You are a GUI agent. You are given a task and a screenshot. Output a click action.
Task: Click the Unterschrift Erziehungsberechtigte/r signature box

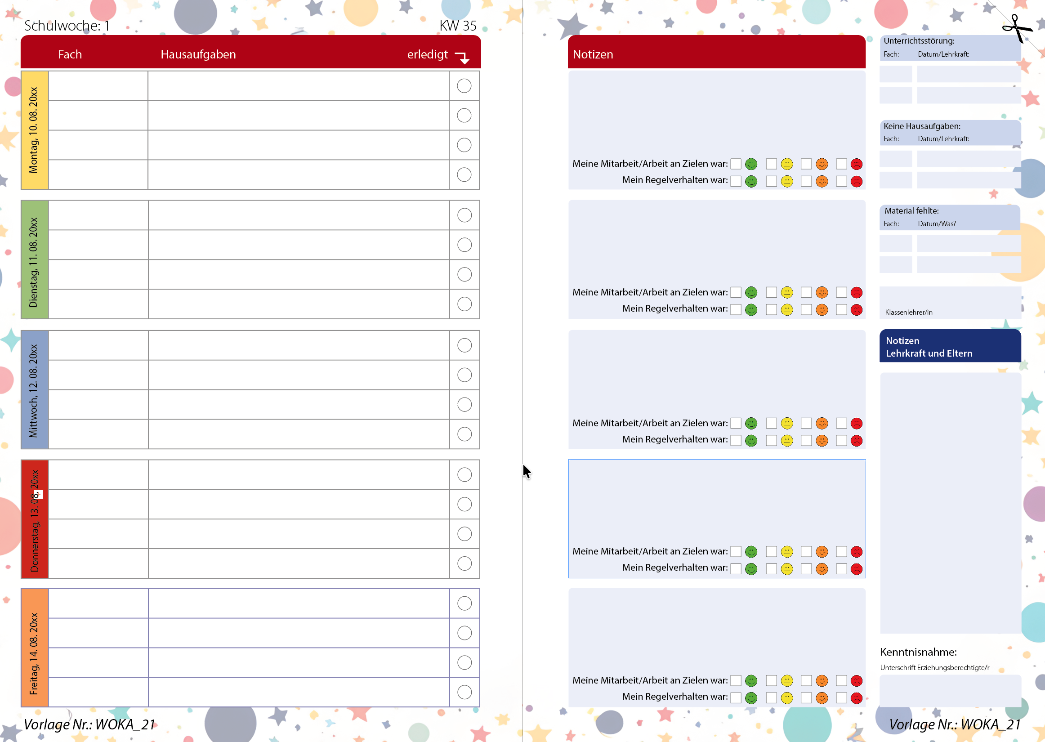pos(950,690)
